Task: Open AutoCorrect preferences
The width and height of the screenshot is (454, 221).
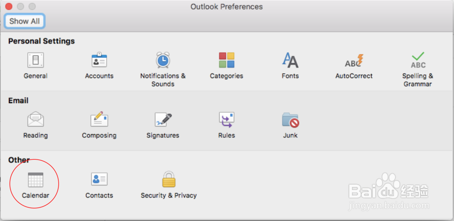Action: [354, 61]
